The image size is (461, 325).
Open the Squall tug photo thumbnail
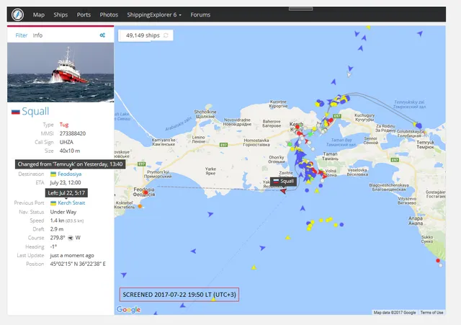point(61,72)
